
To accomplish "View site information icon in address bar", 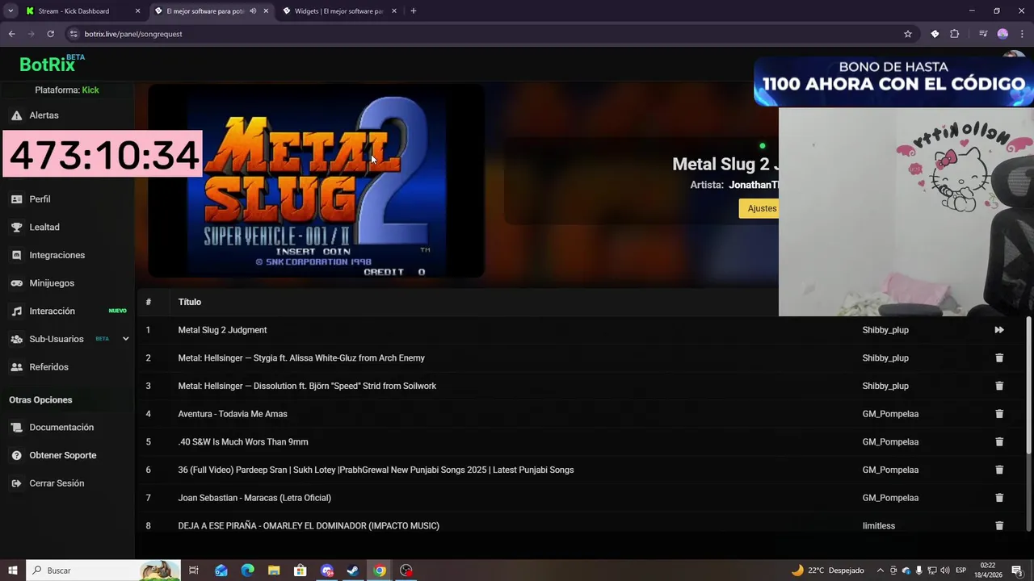I will pyautogui.click(x=74, y=34).
